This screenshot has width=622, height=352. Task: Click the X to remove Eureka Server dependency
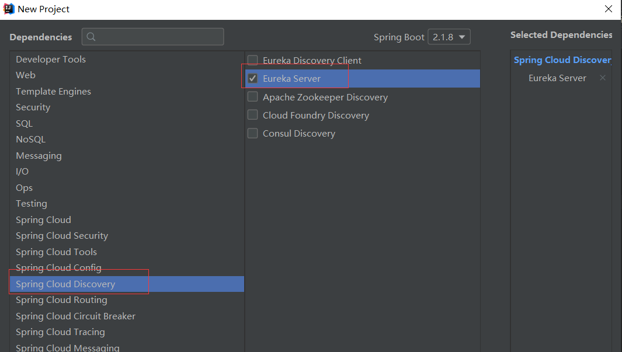click(603, 78)
